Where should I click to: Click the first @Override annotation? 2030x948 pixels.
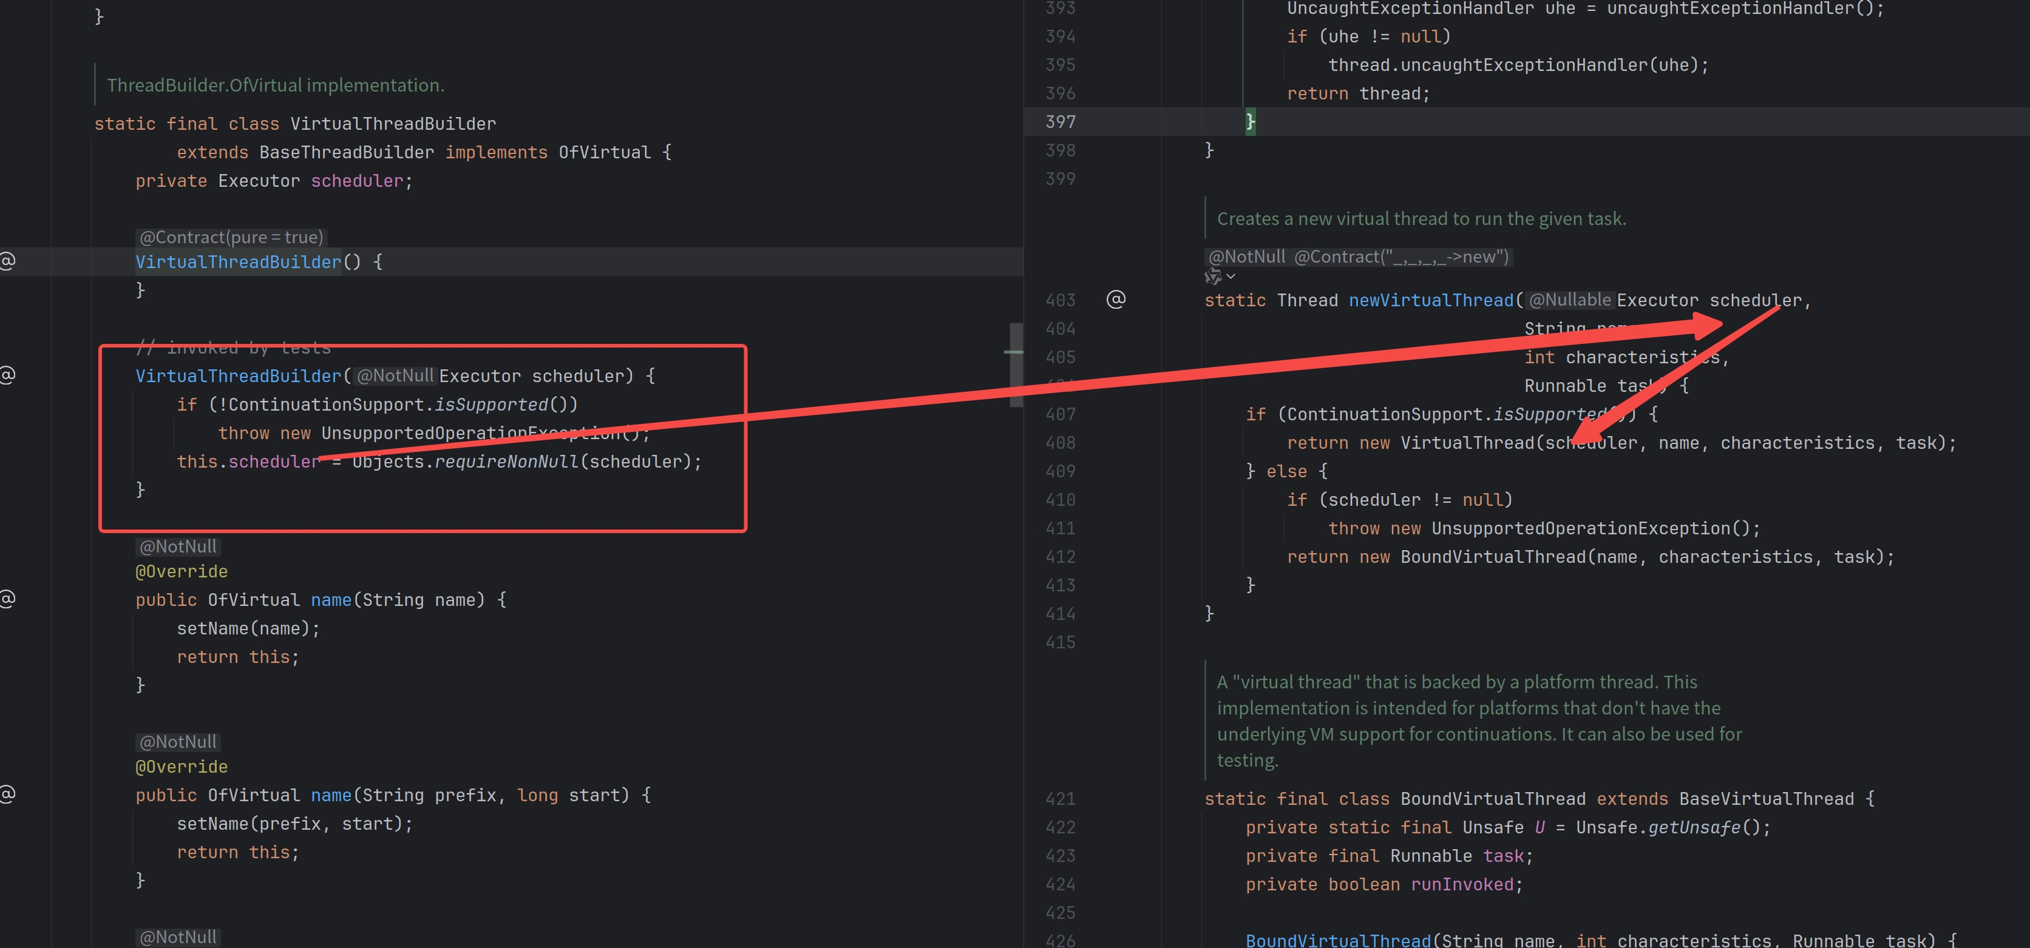182,571
